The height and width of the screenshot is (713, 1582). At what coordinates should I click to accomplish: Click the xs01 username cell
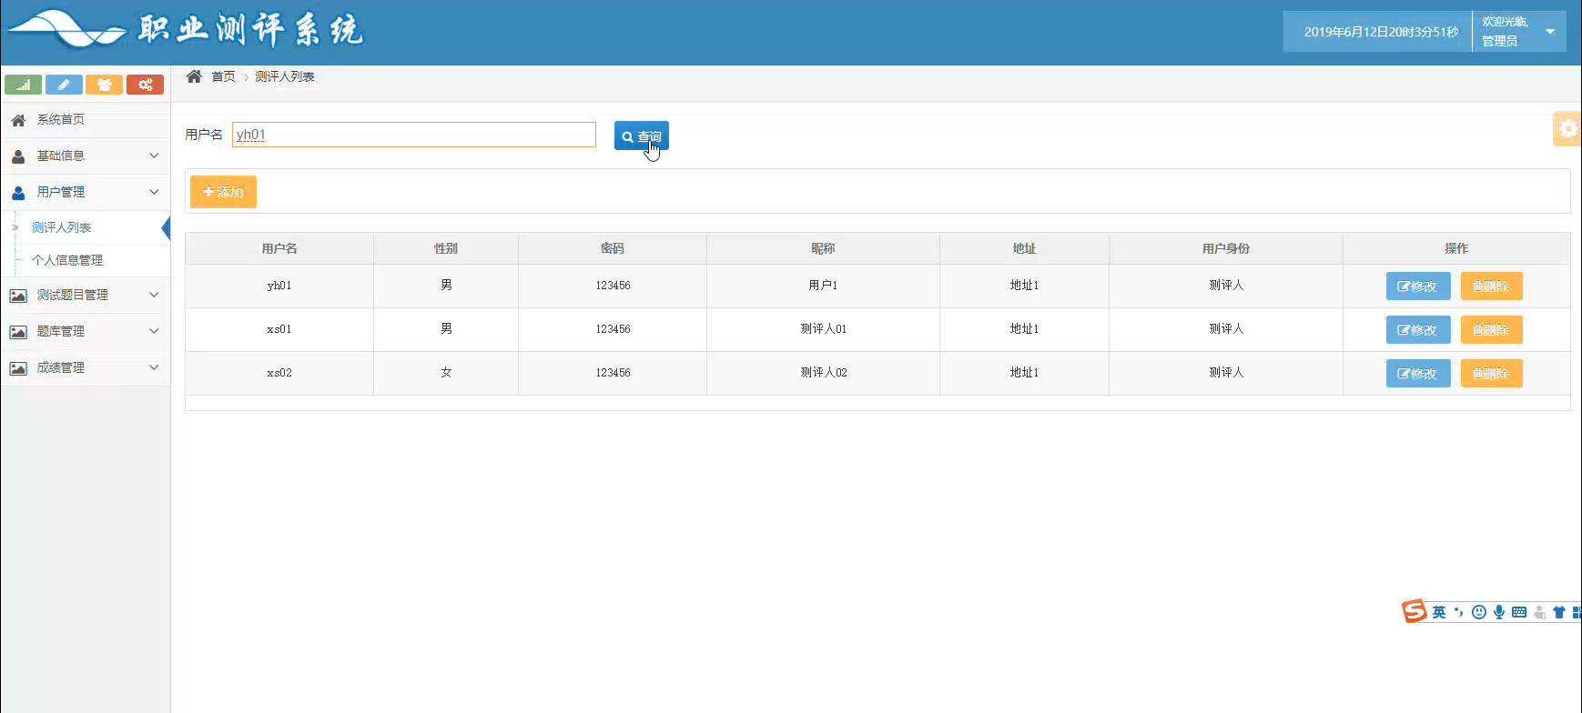click(279, 329)
